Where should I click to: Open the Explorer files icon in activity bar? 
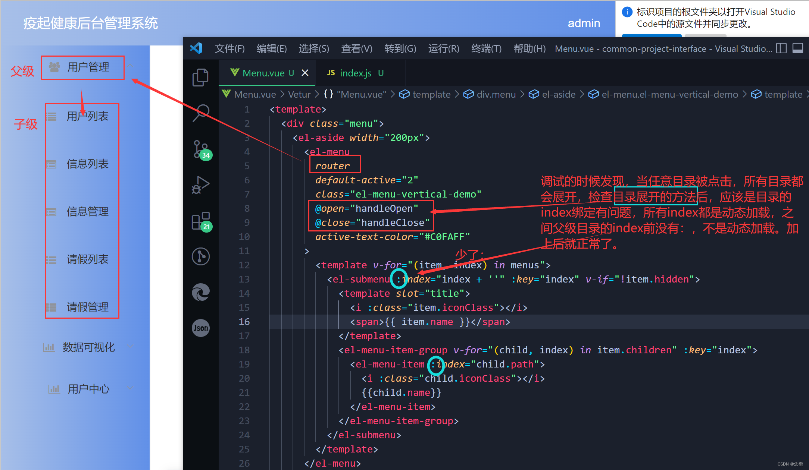click(x=200, y=77)
